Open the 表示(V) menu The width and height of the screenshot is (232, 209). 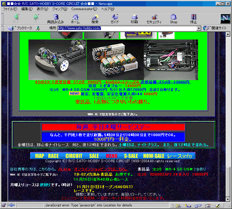tap(42, 9)
